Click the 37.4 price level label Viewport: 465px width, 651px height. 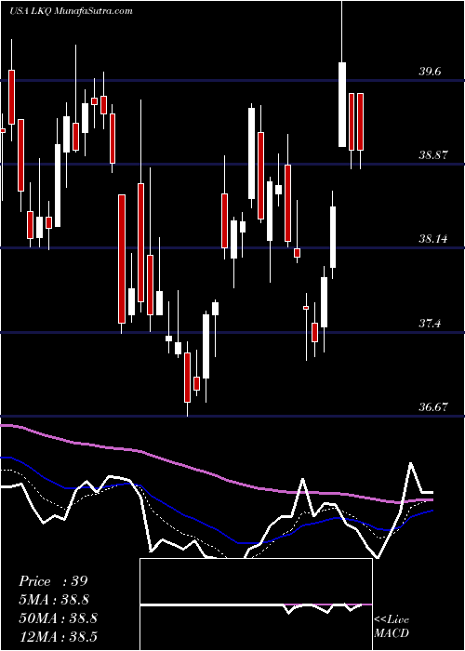430,324
